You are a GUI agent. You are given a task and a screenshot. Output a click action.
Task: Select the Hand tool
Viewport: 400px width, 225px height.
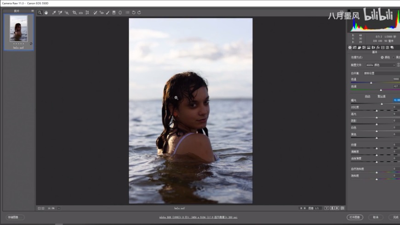tap(46, 12)
